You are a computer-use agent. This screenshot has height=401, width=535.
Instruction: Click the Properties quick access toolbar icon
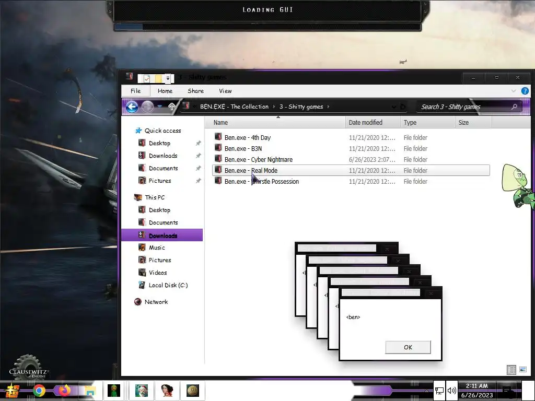(147, 79)
